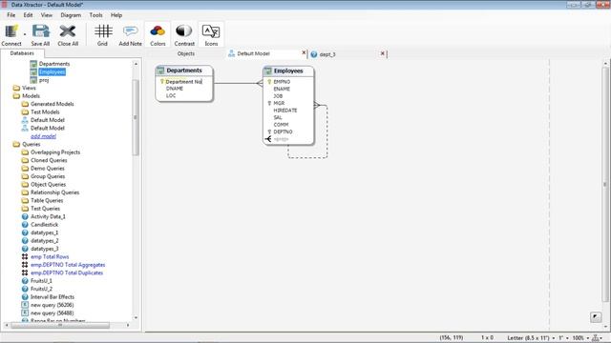The image size is (611, 343).
Task: Open the Demo Queries folder
Action: pos(47,169)
